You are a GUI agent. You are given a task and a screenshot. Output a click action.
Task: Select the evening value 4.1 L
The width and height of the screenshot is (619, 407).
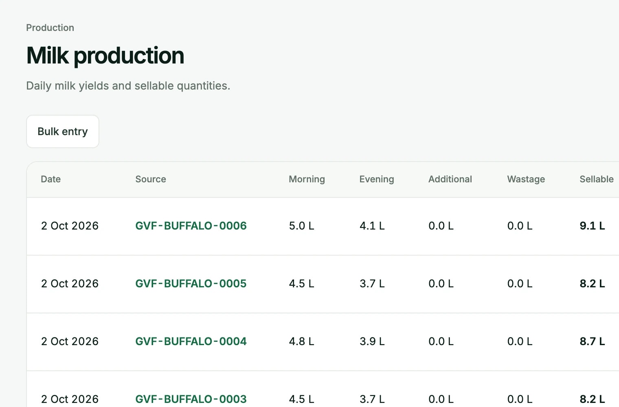pyautogui.click(x=372, y=226)
